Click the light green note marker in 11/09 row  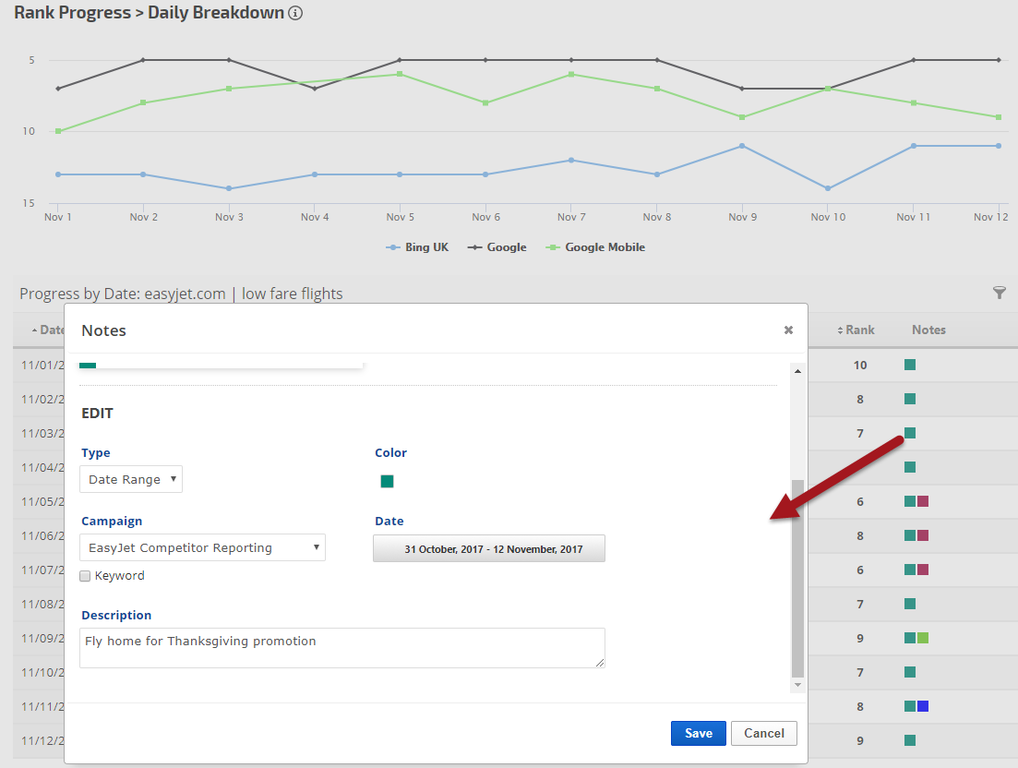pos(922,638)
